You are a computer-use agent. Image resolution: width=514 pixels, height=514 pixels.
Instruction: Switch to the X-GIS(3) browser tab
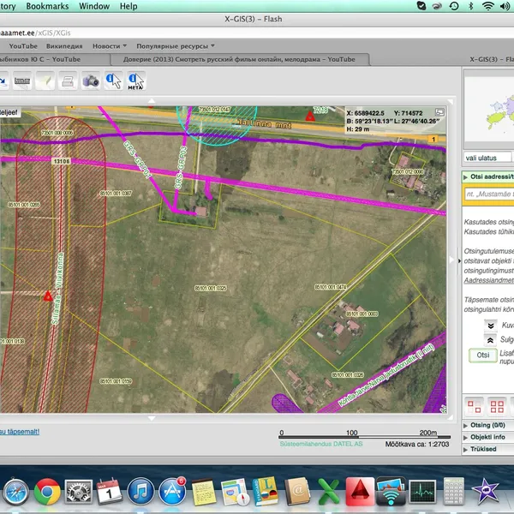click(491, 59)
